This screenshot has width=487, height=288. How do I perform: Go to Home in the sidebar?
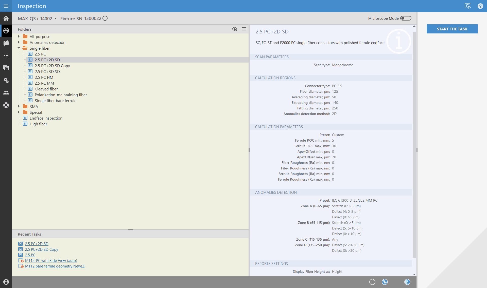pos(6,18)
